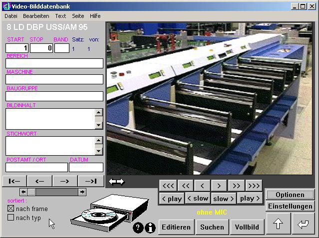319x238 pixels.
Task: Click the info icon next to help
Action: (x=150, y=228)
